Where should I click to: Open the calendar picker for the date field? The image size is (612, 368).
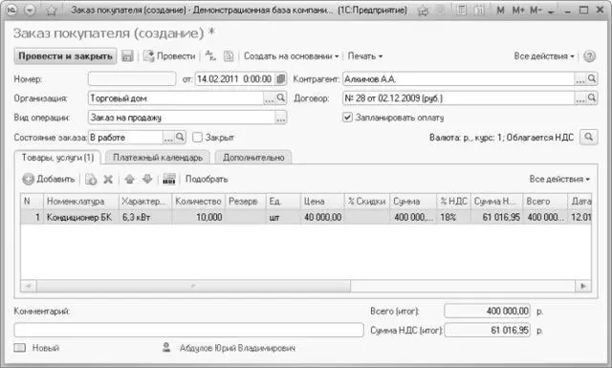pyautogui.click(x=280, y=78)
